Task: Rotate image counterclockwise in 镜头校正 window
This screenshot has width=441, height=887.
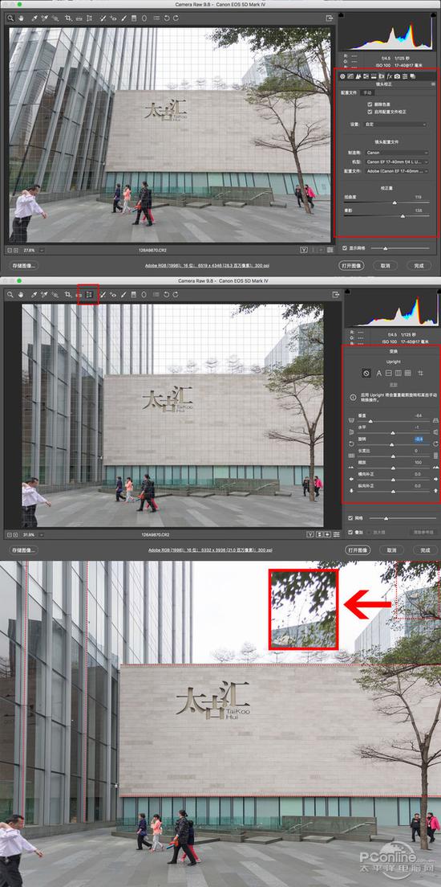Action: (167, 18)
